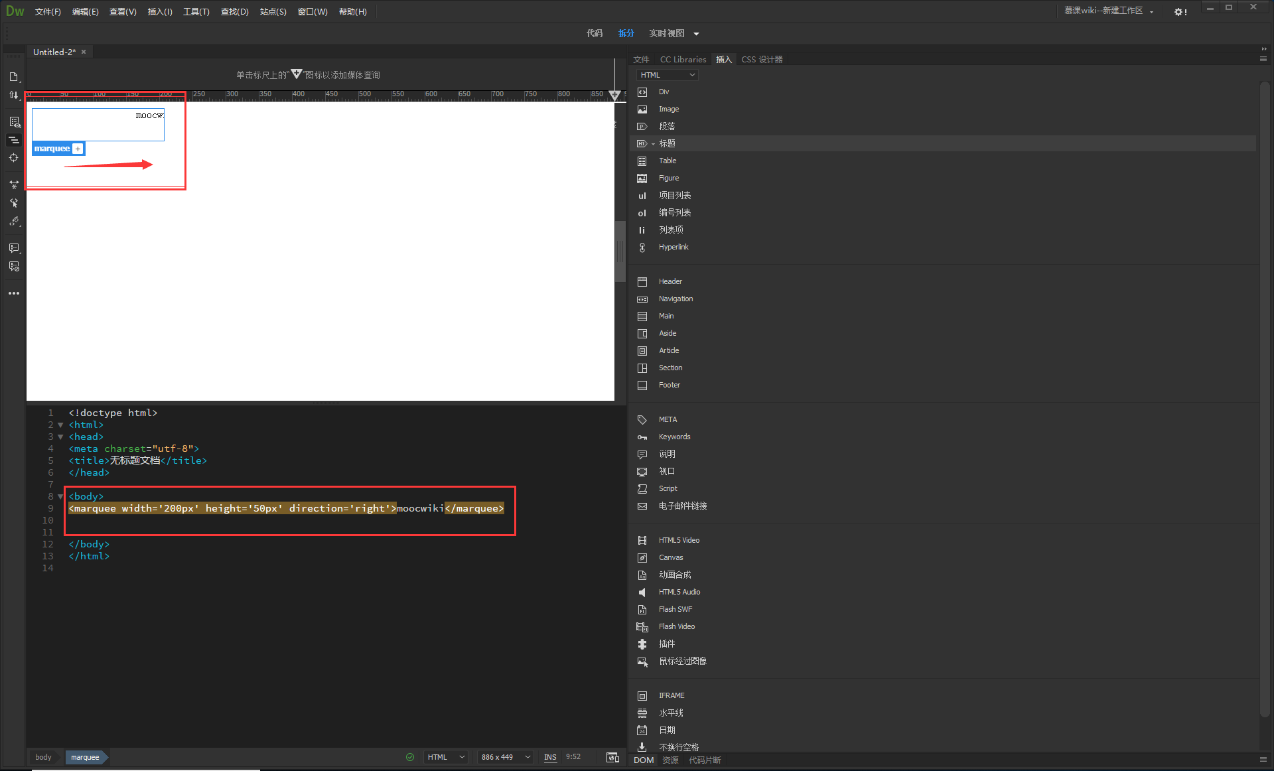Open the HTML category dropdown in Insert panel

(x=668, y=75)
